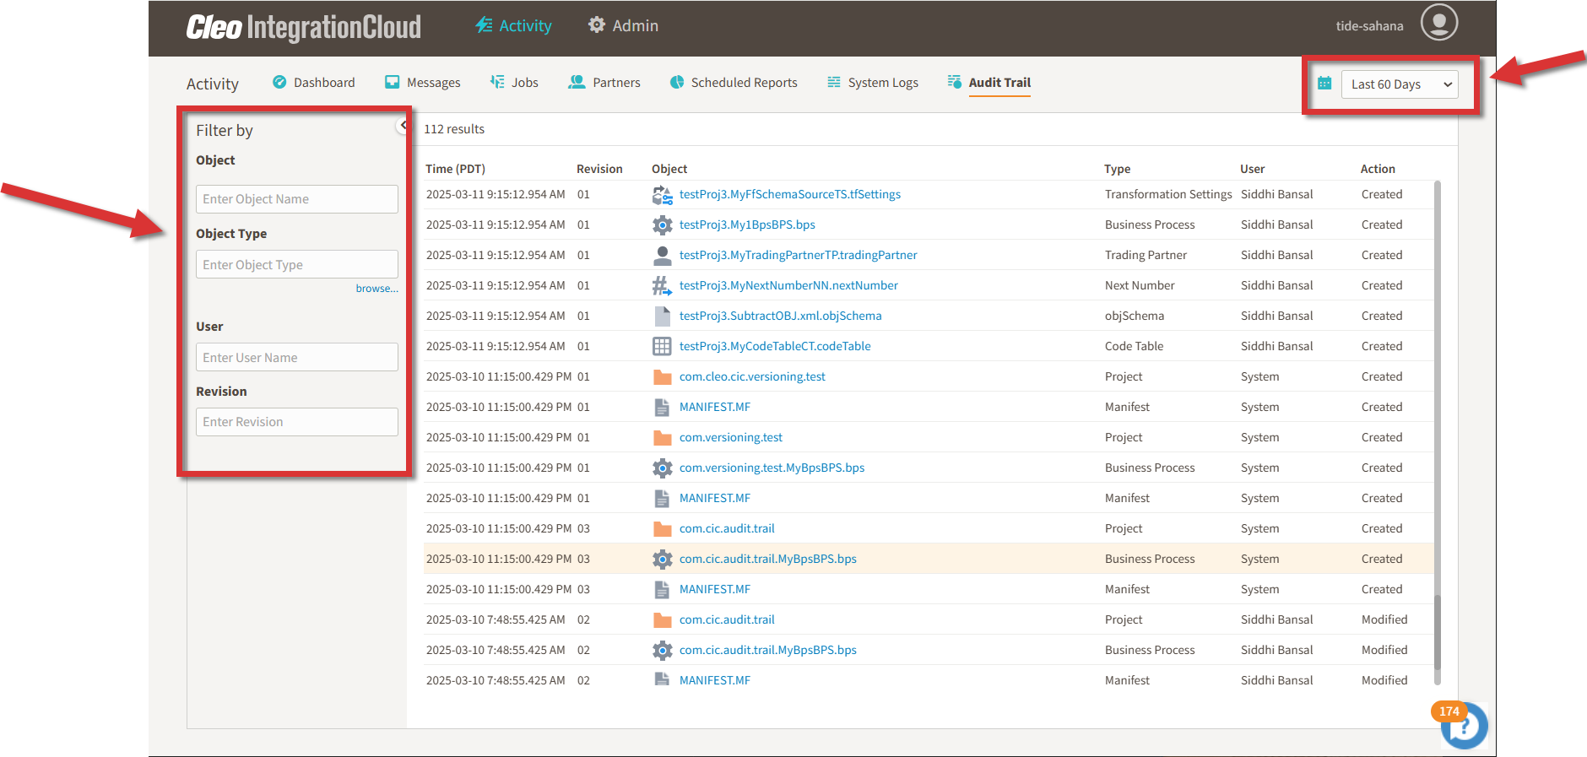Open the System Logs tab
This screenshot has width=1587, height=757.
tap(873, 82)
